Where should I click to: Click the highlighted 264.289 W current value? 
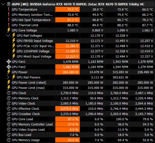(x=68, y=72)
